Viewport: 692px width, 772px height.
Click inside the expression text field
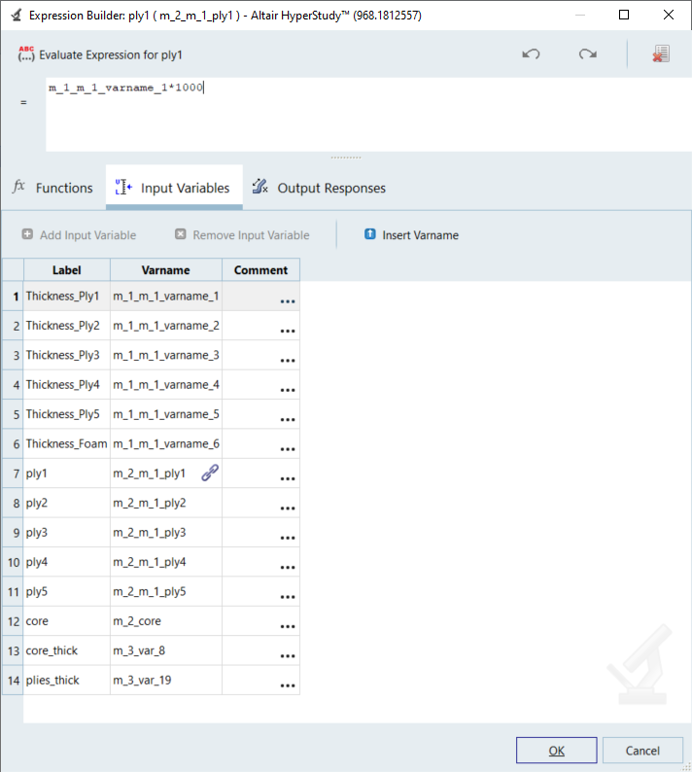tap(360, 117)
